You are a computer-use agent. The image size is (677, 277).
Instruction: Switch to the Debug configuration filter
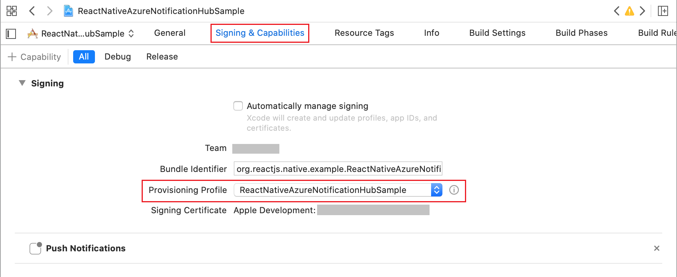point(118,57)
